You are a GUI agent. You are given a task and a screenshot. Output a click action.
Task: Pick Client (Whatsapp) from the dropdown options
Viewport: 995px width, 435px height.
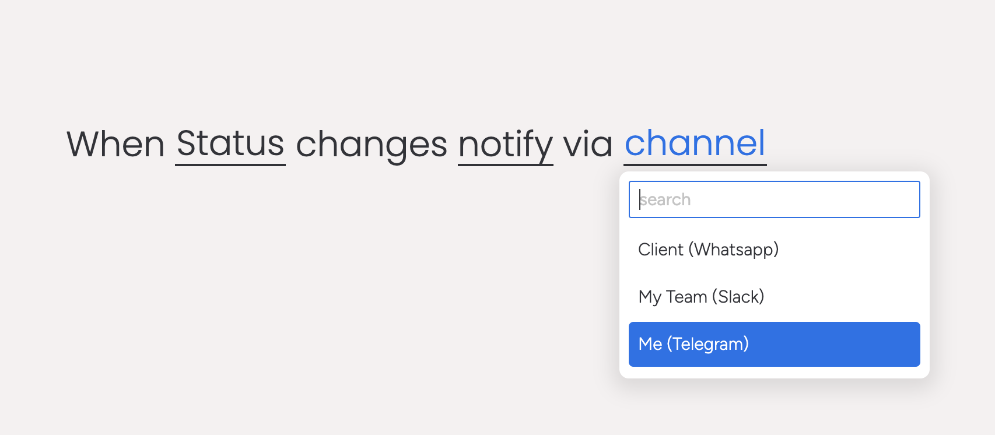(x=709, y=250)
